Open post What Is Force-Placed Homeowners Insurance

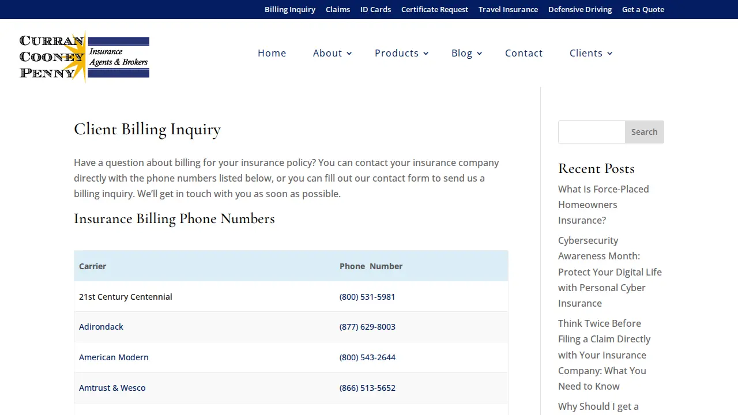click(604, 205)
